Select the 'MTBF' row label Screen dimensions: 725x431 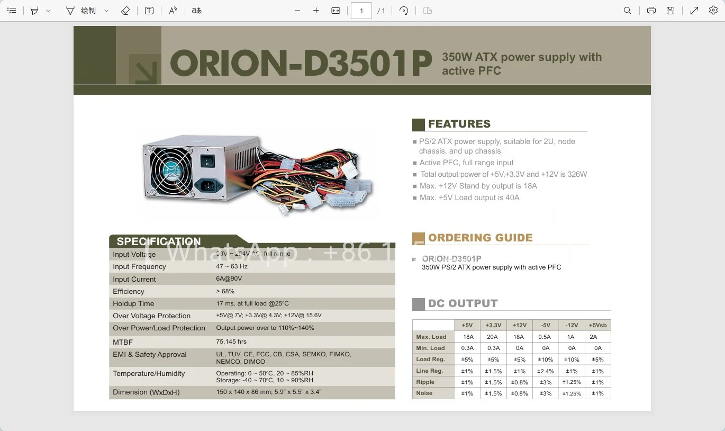[123, 342]
